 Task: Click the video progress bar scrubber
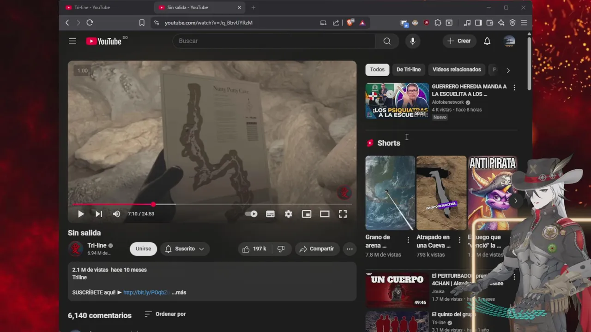153,204
